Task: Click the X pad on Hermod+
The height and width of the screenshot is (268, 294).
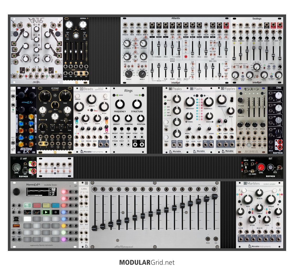Action: click(x=27, y=212)
